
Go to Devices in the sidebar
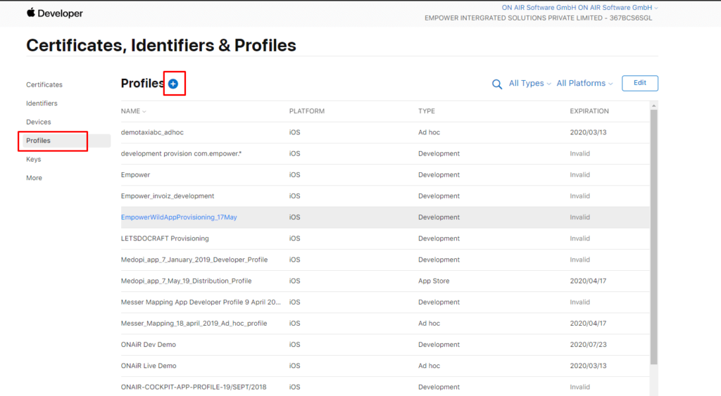(39, 122)
